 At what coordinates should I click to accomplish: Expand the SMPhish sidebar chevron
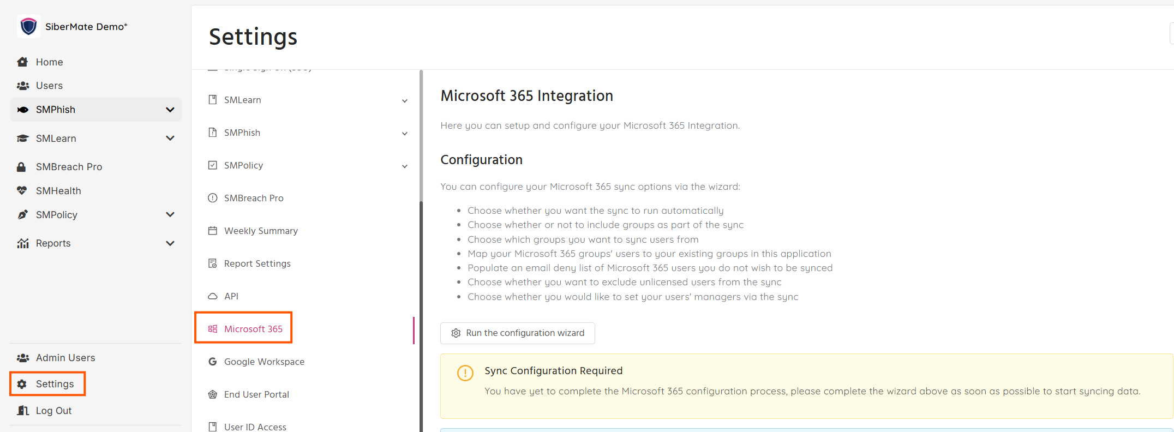click(x=170, y=110)
